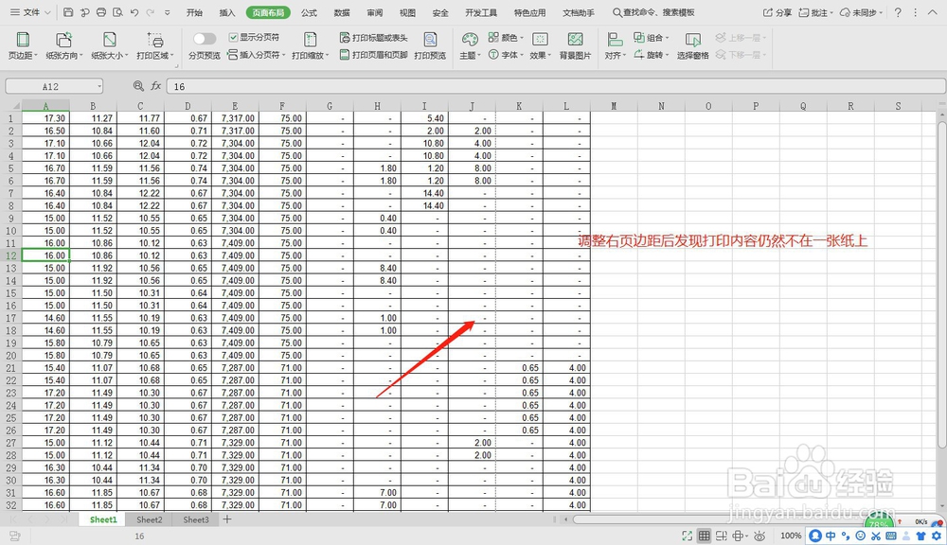Screen dimensions: 947x545
Task: Click the zoom magnifier icon beside fx
Action: pos(138,86)
